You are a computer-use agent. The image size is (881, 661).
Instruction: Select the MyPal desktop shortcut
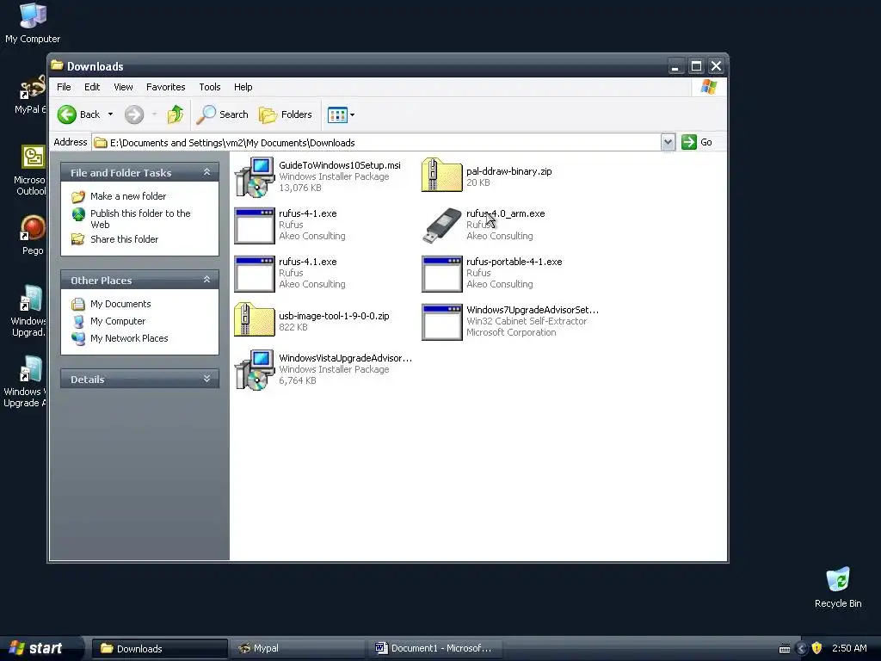pos(31,96)
